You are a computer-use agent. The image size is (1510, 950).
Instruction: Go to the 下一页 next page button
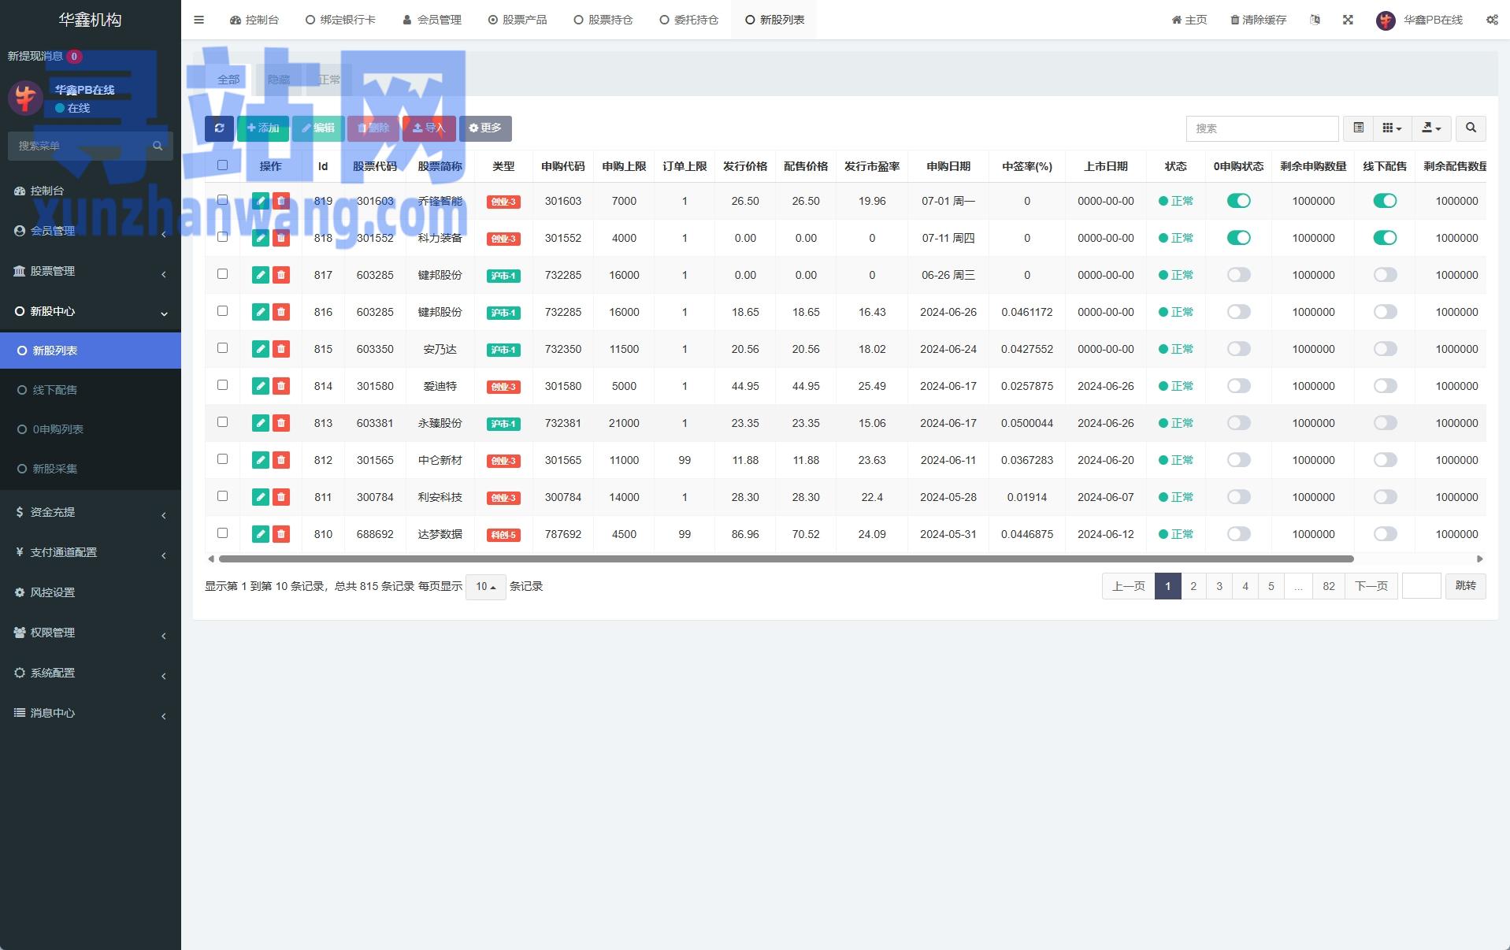[1371, 586]
